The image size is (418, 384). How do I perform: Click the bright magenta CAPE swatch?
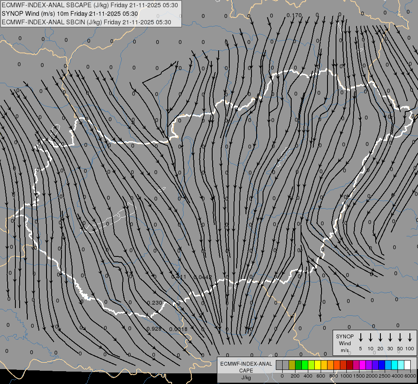point(363,365)
